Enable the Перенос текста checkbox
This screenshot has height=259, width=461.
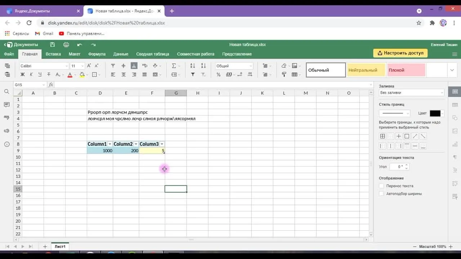pyautogui.click(x=381, y=186)
